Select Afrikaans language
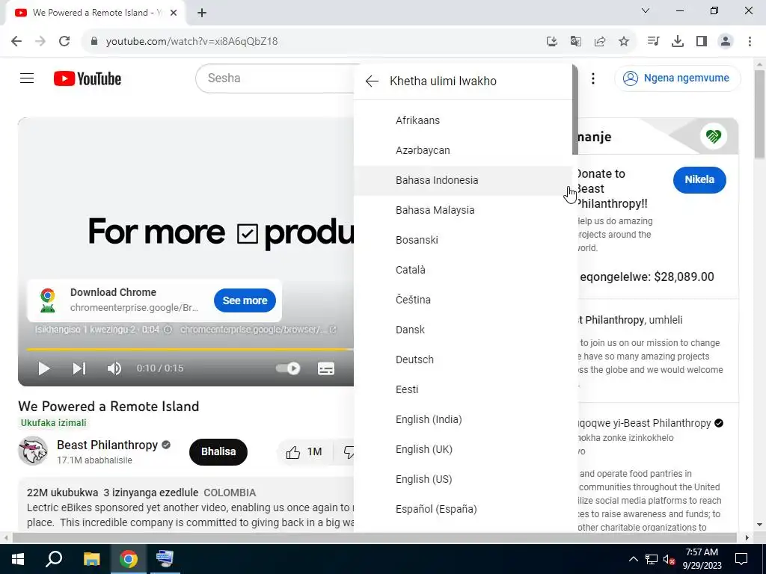Image resolution: width=766 pixels, height=574 pixels. tap(462, 120)
